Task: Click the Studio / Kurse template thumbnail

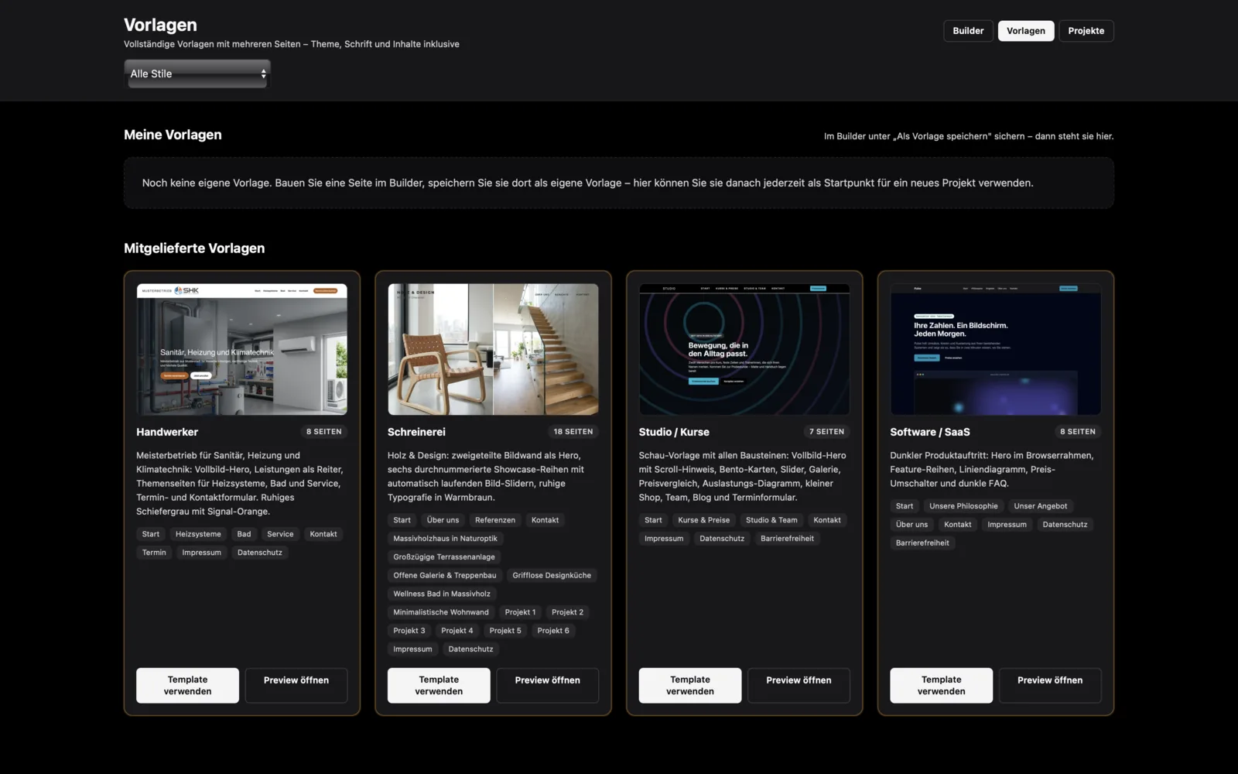Action: tap(744, 349)
